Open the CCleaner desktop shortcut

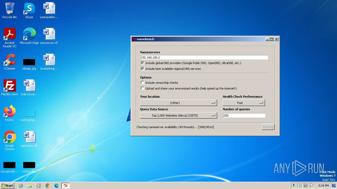(x=9, y=62)
